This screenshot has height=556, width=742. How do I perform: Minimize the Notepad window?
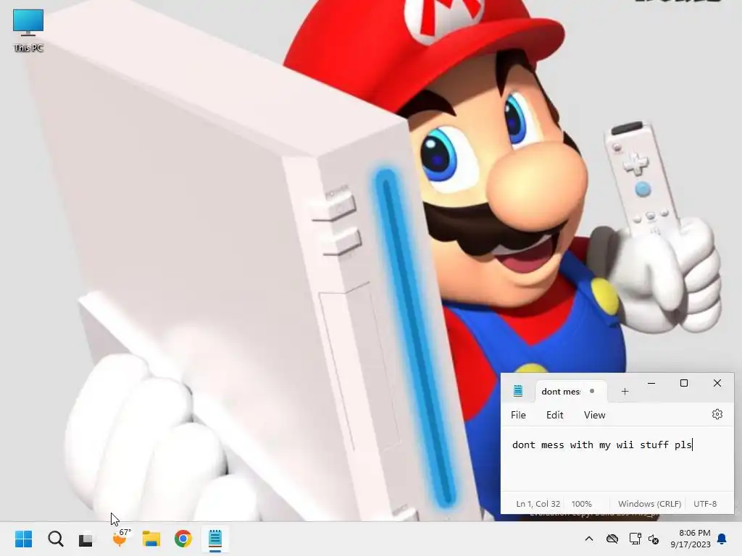pos(651,383)
